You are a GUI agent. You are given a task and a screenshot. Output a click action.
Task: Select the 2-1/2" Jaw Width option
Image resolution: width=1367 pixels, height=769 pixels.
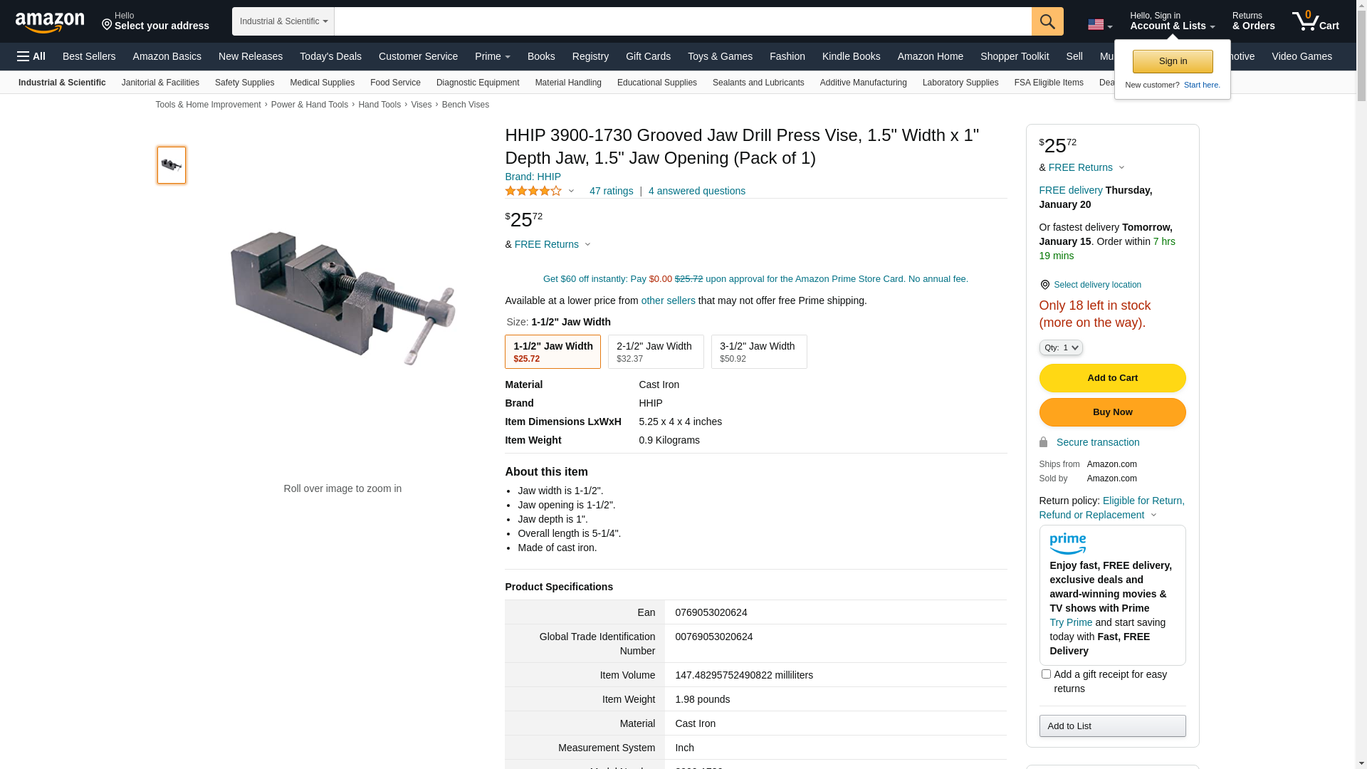click(656, 352)
